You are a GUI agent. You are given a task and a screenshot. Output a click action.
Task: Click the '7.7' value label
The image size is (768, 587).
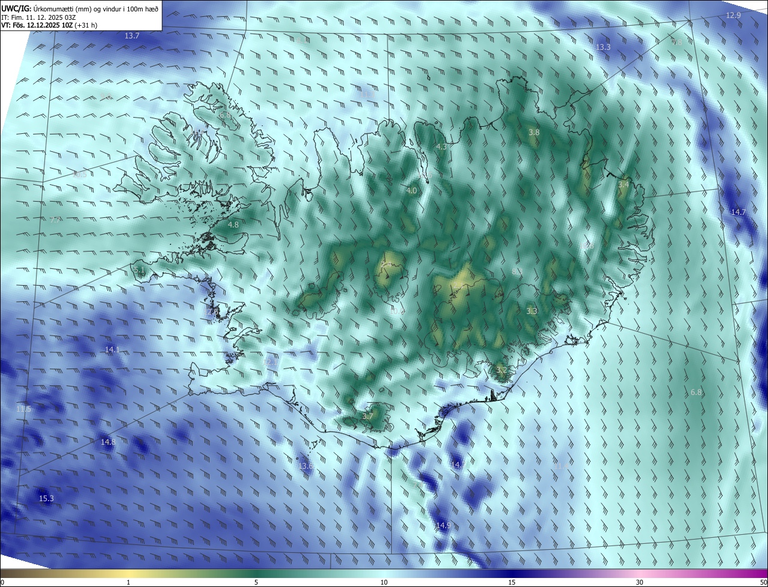click(55, 221)
